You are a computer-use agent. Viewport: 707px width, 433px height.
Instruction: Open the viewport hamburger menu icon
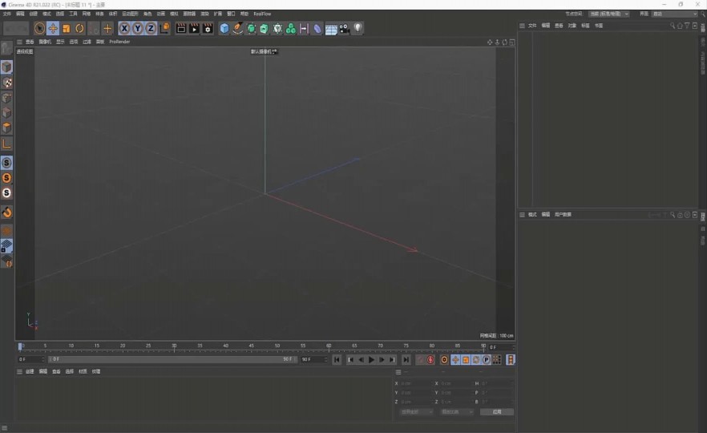(19, 42)
